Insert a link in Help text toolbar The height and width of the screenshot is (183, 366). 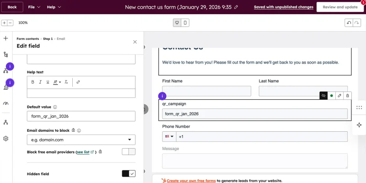point(78,82)
